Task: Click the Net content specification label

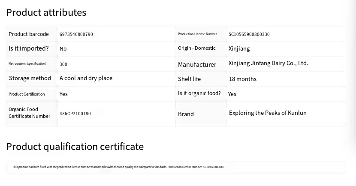Action: (27, 63)
